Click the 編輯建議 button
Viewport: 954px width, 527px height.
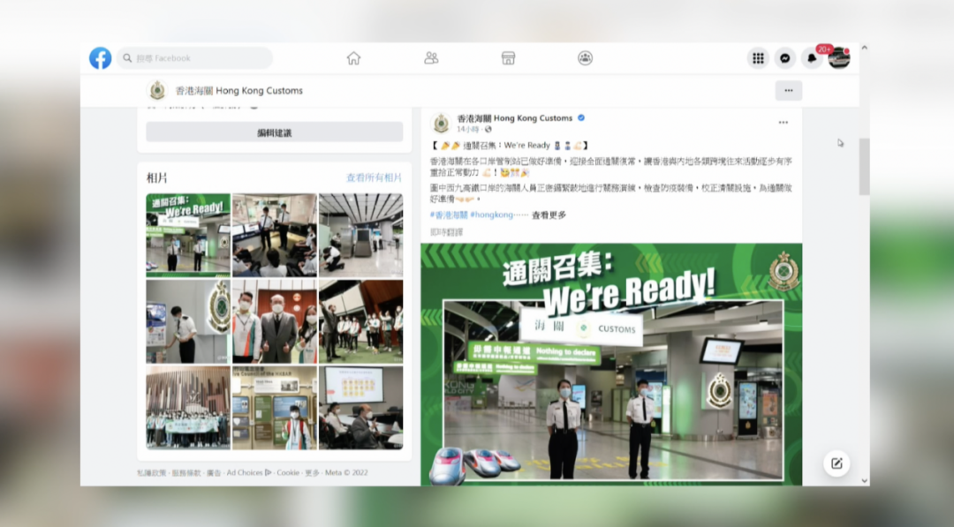pyautogui.click(x=274, y=132)
